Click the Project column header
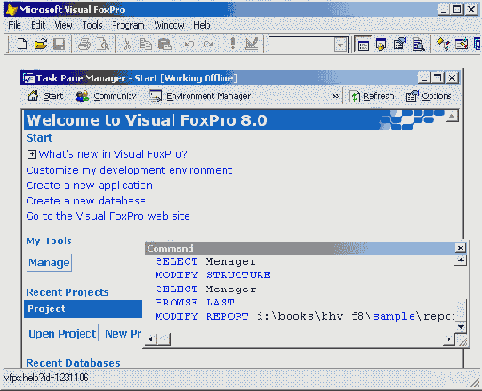The image size is (482, 391). click(x=83, y=309)
